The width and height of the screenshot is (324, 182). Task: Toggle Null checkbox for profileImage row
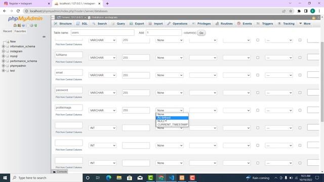(x=258, y=110)
